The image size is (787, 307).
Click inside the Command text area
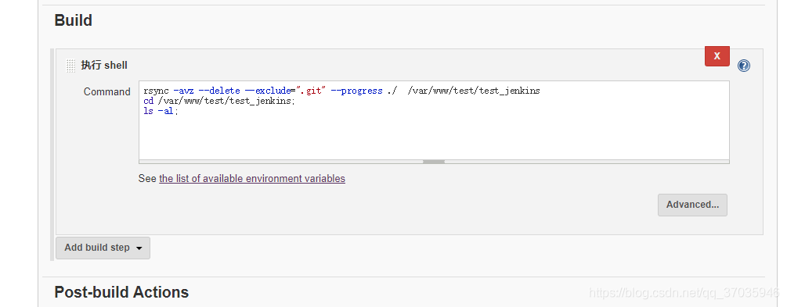click(434, 120)
